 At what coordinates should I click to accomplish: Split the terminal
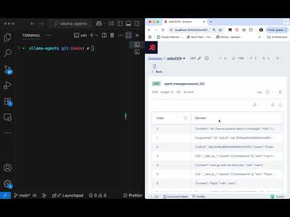[x=105, y=36]
